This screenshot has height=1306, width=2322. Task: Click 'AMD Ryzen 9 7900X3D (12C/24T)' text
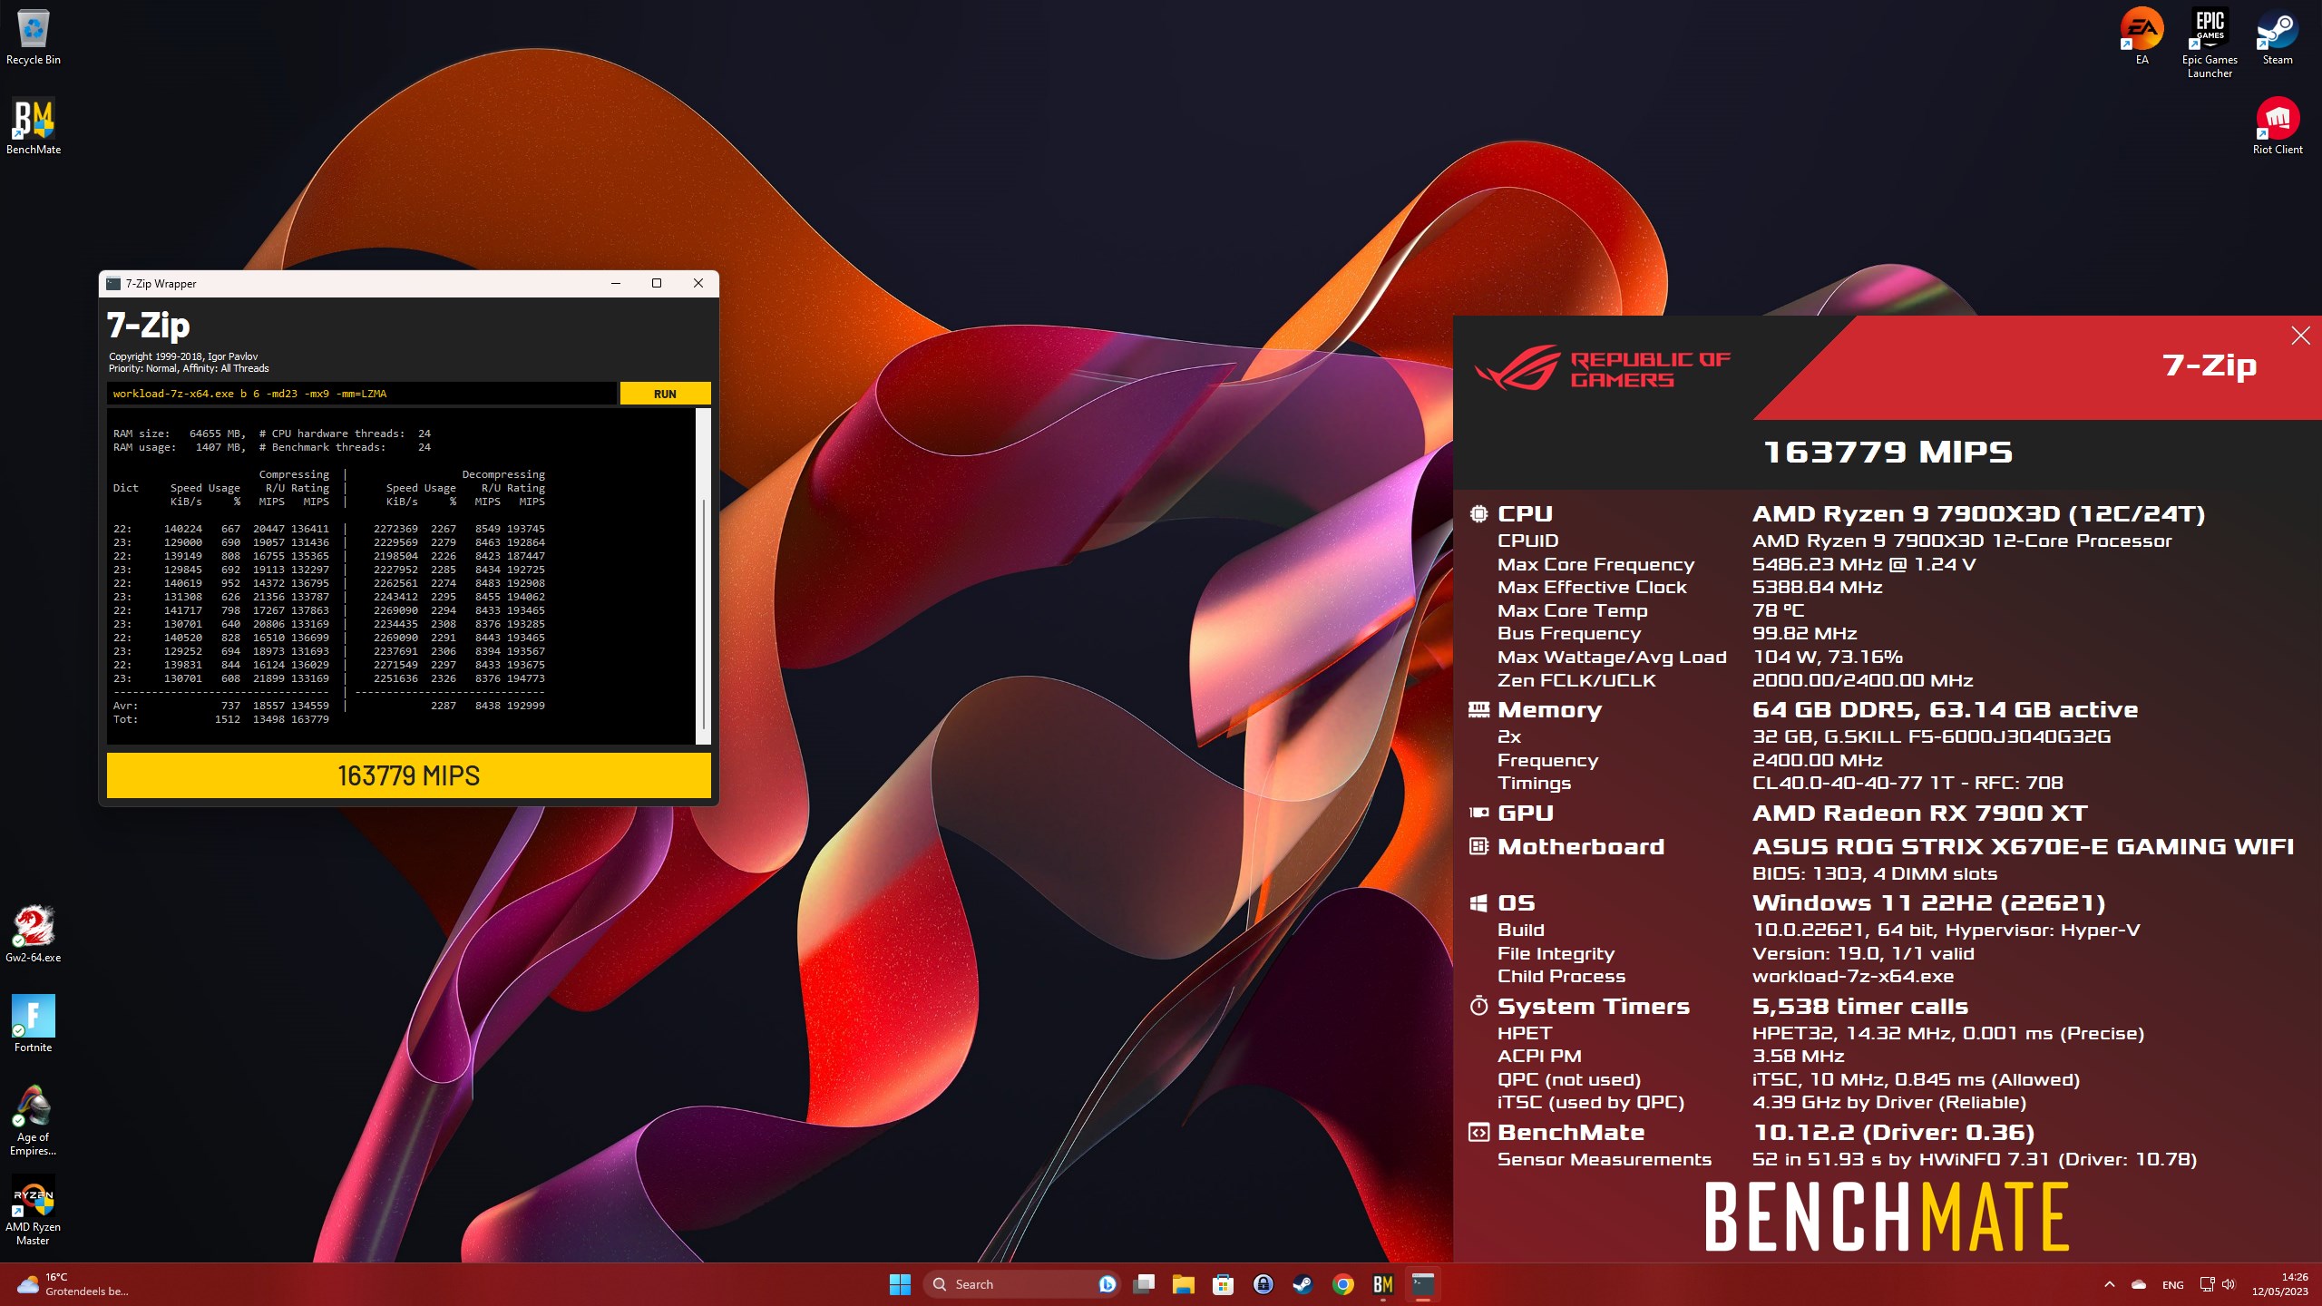coord(1978,513)
